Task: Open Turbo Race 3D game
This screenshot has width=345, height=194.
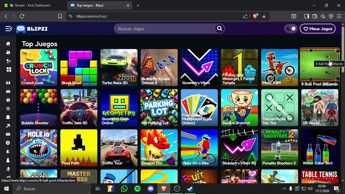Action: (119, 67)
